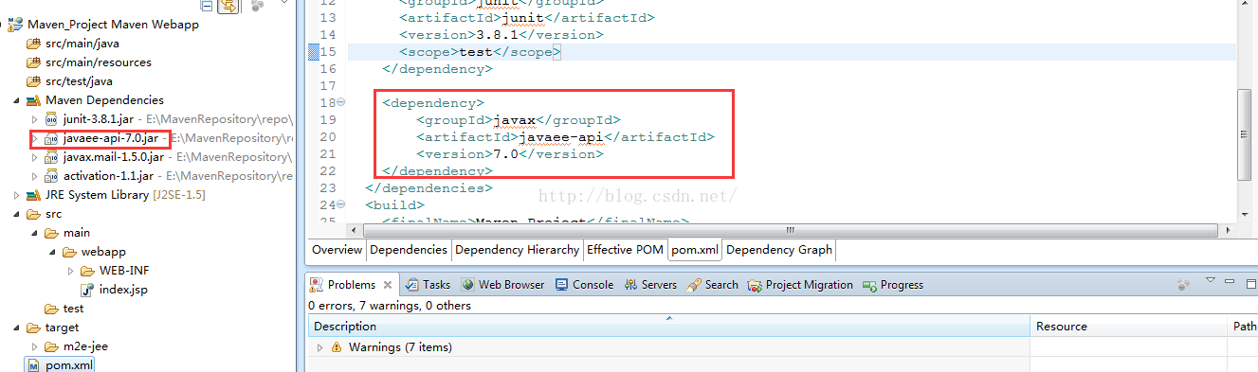Click the Web Browser globe icon
Image resolution: width=1258 pixels, height=372 pixels.
click(468, 285)
